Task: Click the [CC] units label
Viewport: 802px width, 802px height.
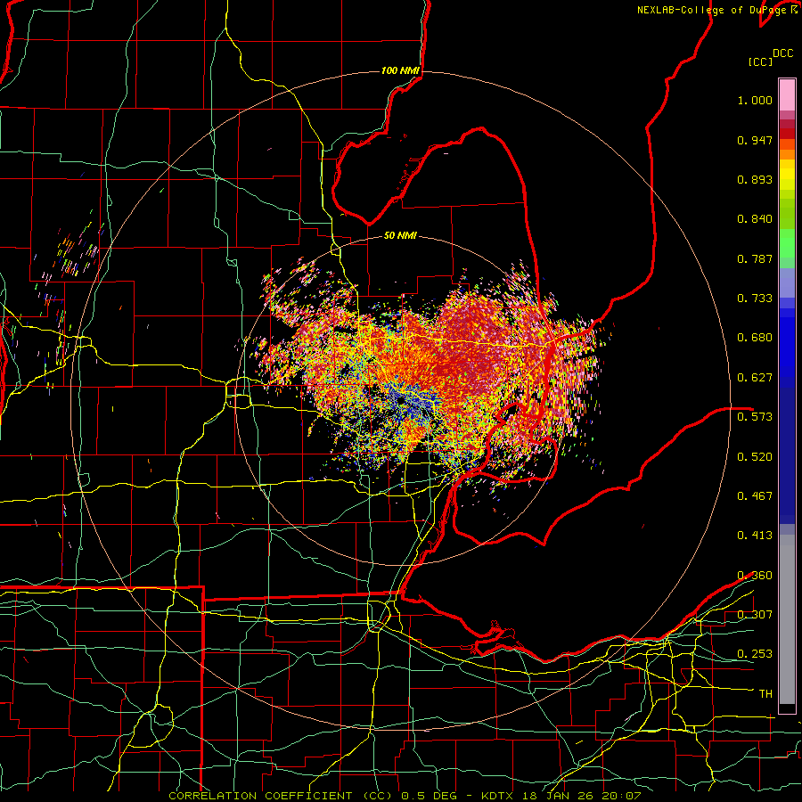Action: point(761,61)
